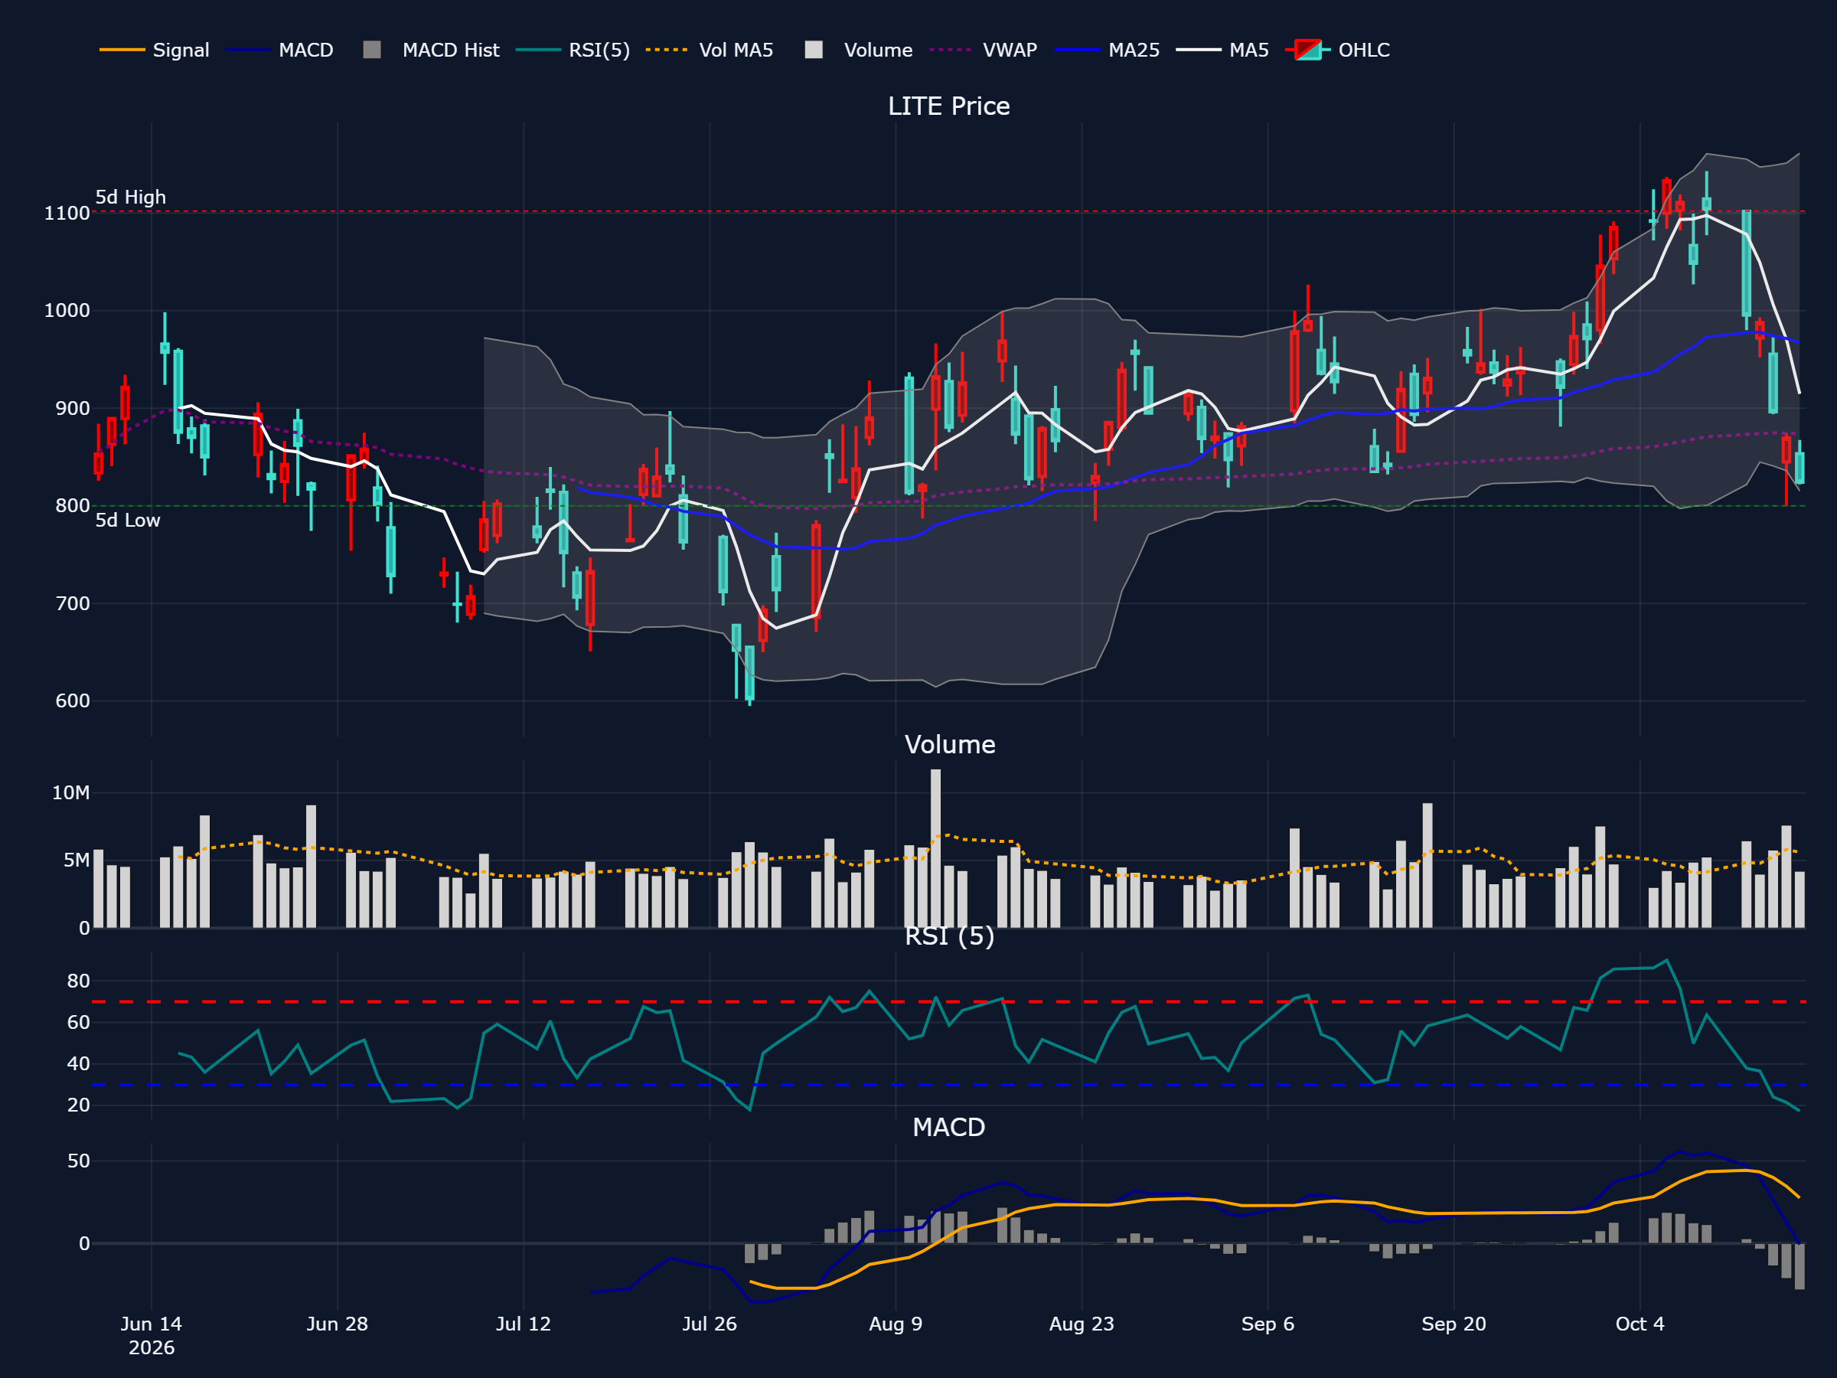Toggle the MACD legend entry
This screenshot has height=1378, width=1837.
tap(280, 50)
